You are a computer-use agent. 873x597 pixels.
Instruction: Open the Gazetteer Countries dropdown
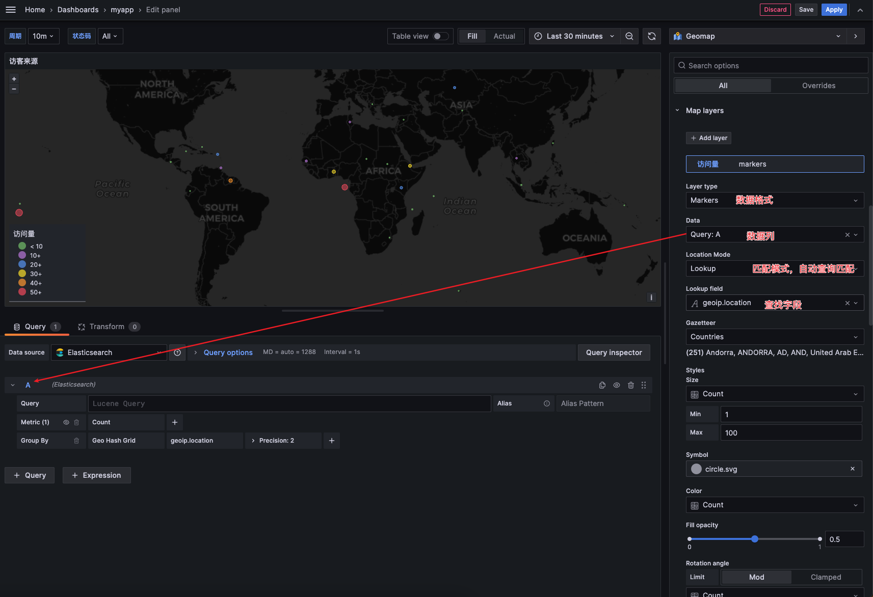click(x=774, y=337)
